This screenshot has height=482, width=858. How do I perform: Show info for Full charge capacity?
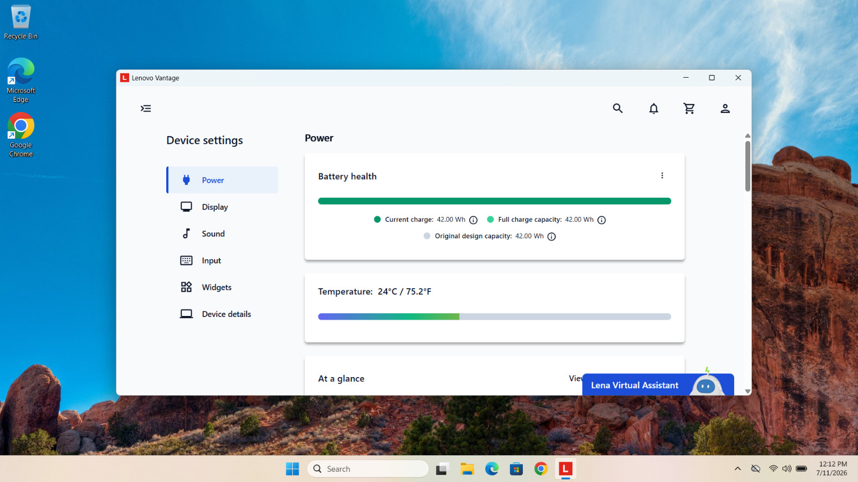[602, 220]
